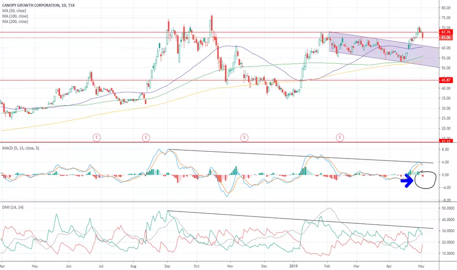Screen dimensions: 457x270
Task: Click the Mar label on time axis
Action: click(x=356, y=266)
